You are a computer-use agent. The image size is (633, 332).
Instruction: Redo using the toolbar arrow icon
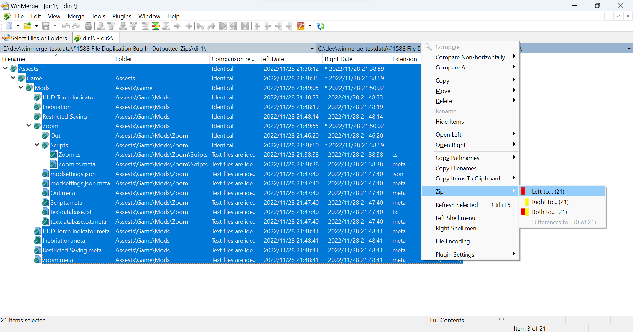(x=76, y=26)
